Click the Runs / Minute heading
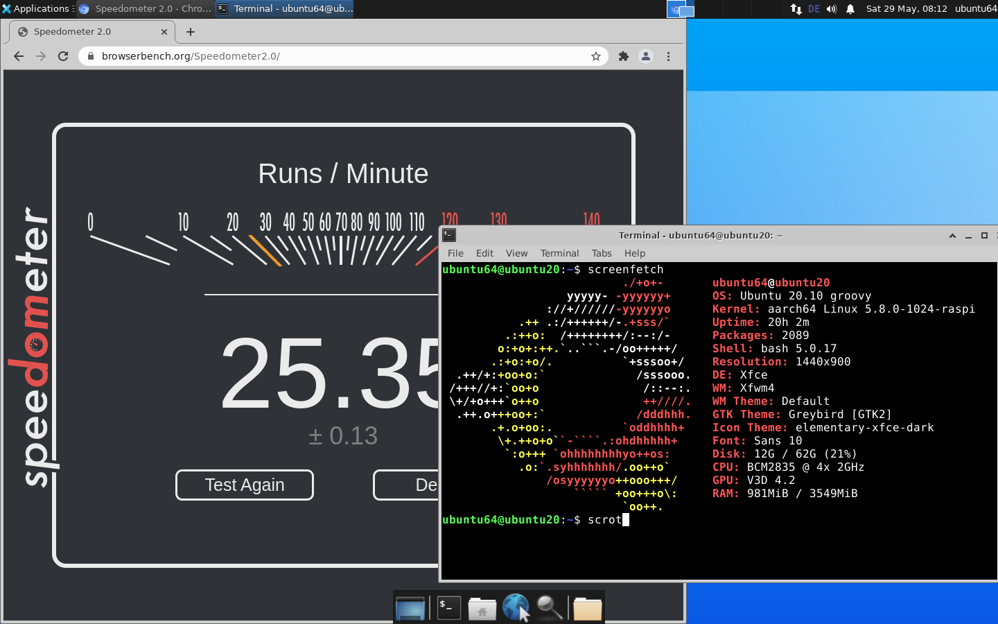998x624 pixels. pos(343,173)
